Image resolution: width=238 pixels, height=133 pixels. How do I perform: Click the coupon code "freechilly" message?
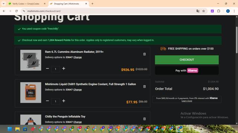coord(41,29)
